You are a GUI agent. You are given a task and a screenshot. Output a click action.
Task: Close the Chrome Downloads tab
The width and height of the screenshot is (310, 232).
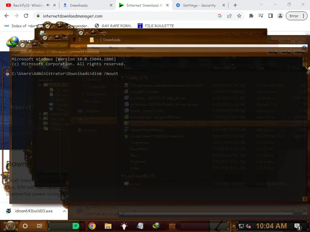[x=111, y=5]
